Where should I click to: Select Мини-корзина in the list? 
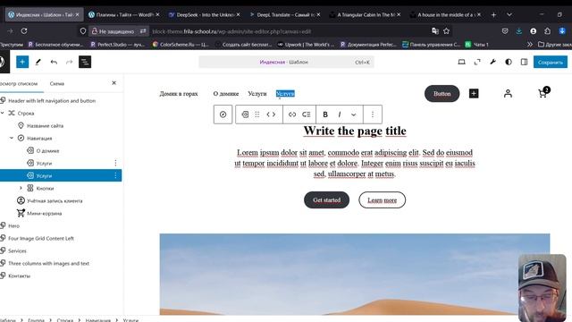pos(44,213)
